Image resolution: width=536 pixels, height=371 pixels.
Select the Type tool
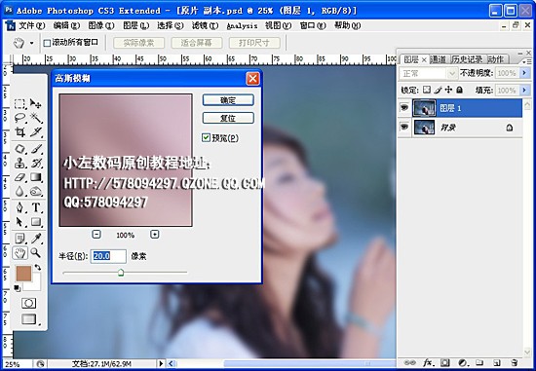click(x=36, y=207)
